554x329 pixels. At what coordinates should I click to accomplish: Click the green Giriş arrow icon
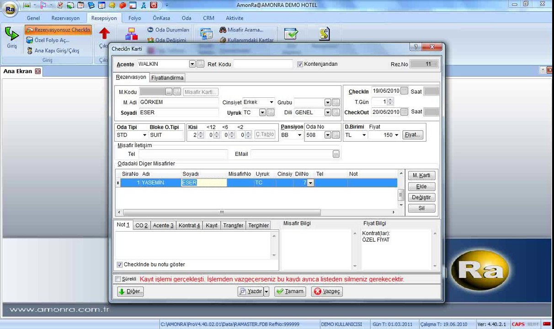[x=11, y=33]
